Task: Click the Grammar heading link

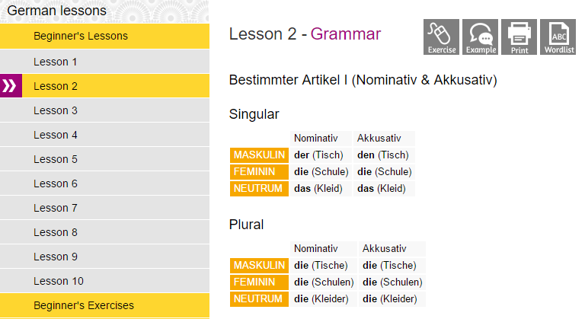Action: [x=346, y=34]
